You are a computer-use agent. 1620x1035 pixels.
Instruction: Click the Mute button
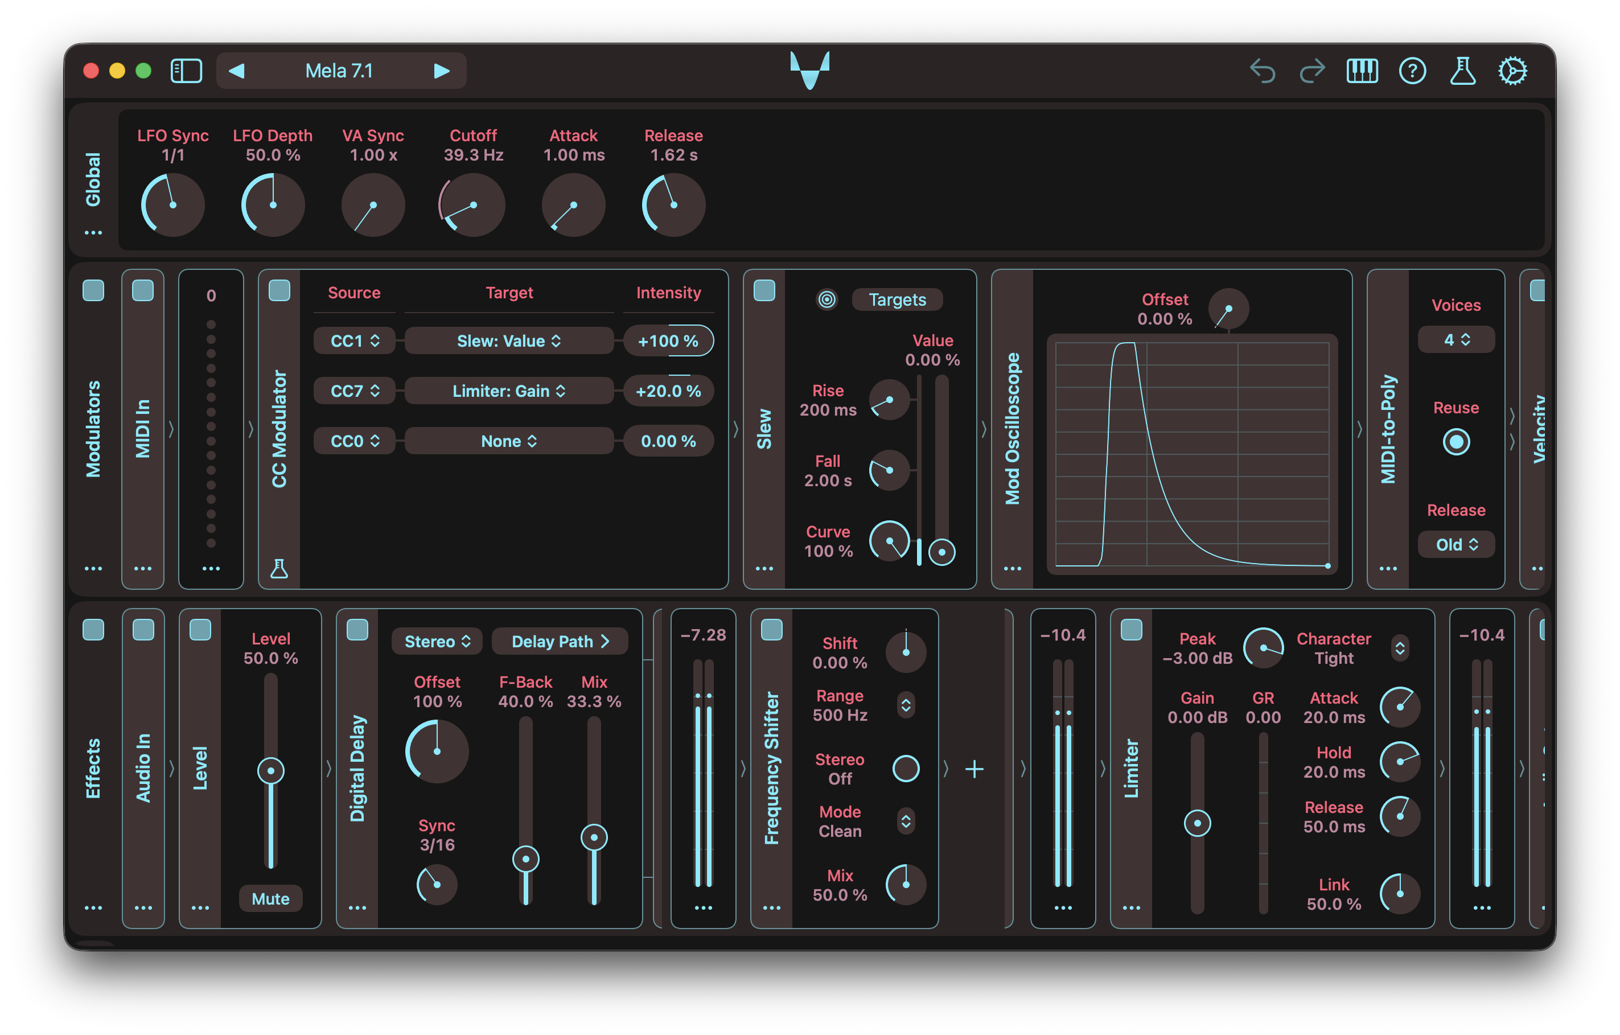coord(270,898)
